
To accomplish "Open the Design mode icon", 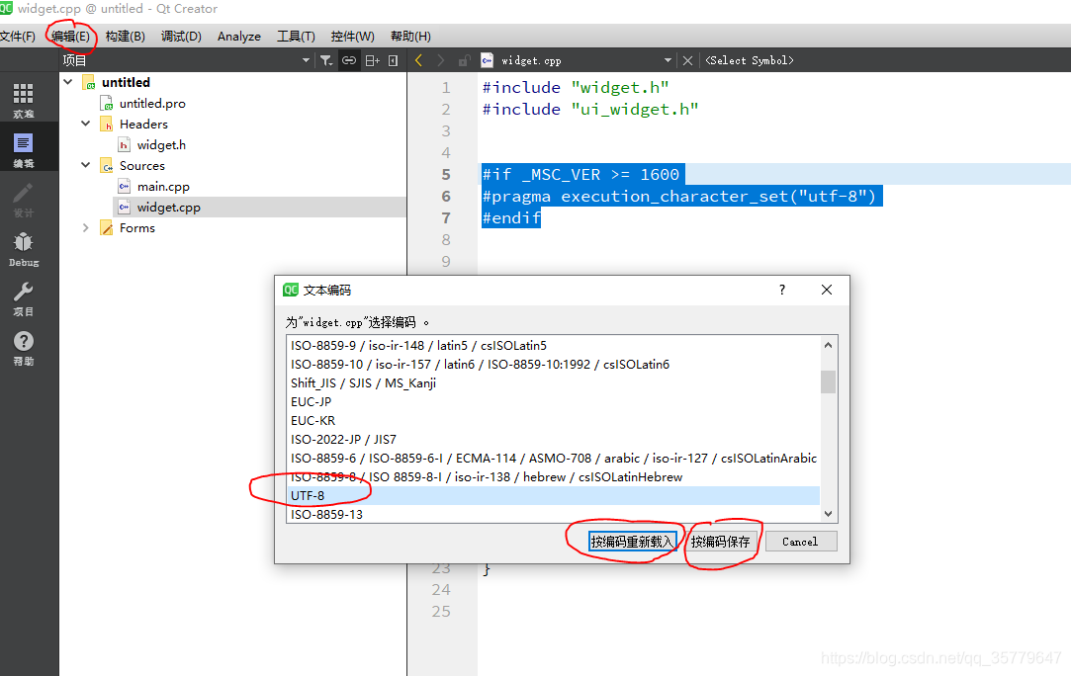I will click(23, 200).
